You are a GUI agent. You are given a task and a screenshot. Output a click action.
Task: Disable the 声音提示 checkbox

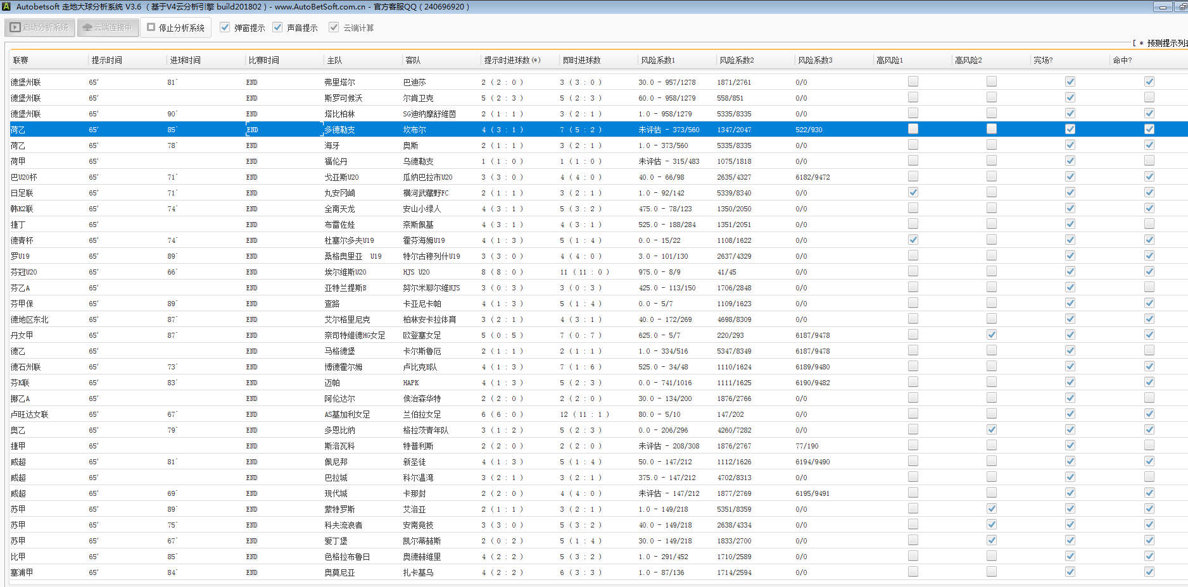pyautogui.click(x=277, y=27)
